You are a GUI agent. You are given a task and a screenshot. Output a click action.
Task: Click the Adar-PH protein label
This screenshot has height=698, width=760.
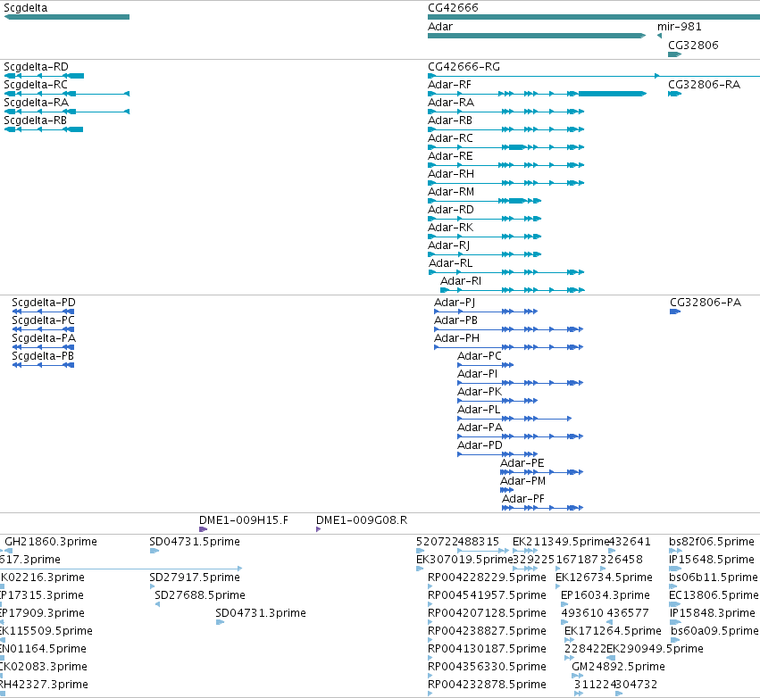point(456,338)
